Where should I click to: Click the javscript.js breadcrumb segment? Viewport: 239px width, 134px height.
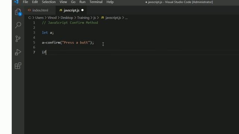113,18
